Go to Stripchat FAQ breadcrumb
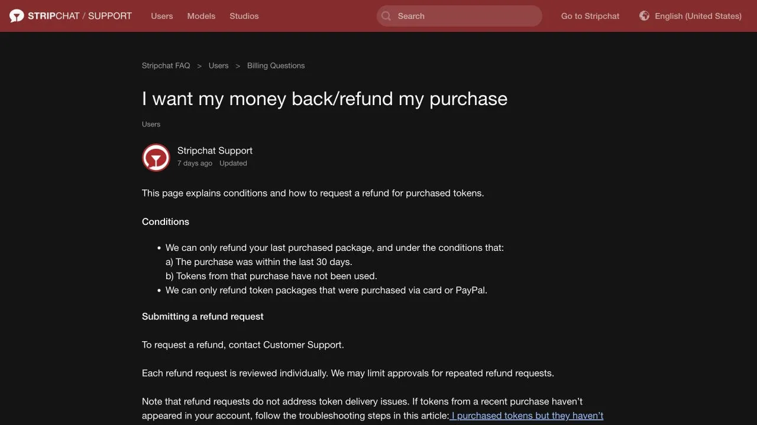 tap(166, 66)
